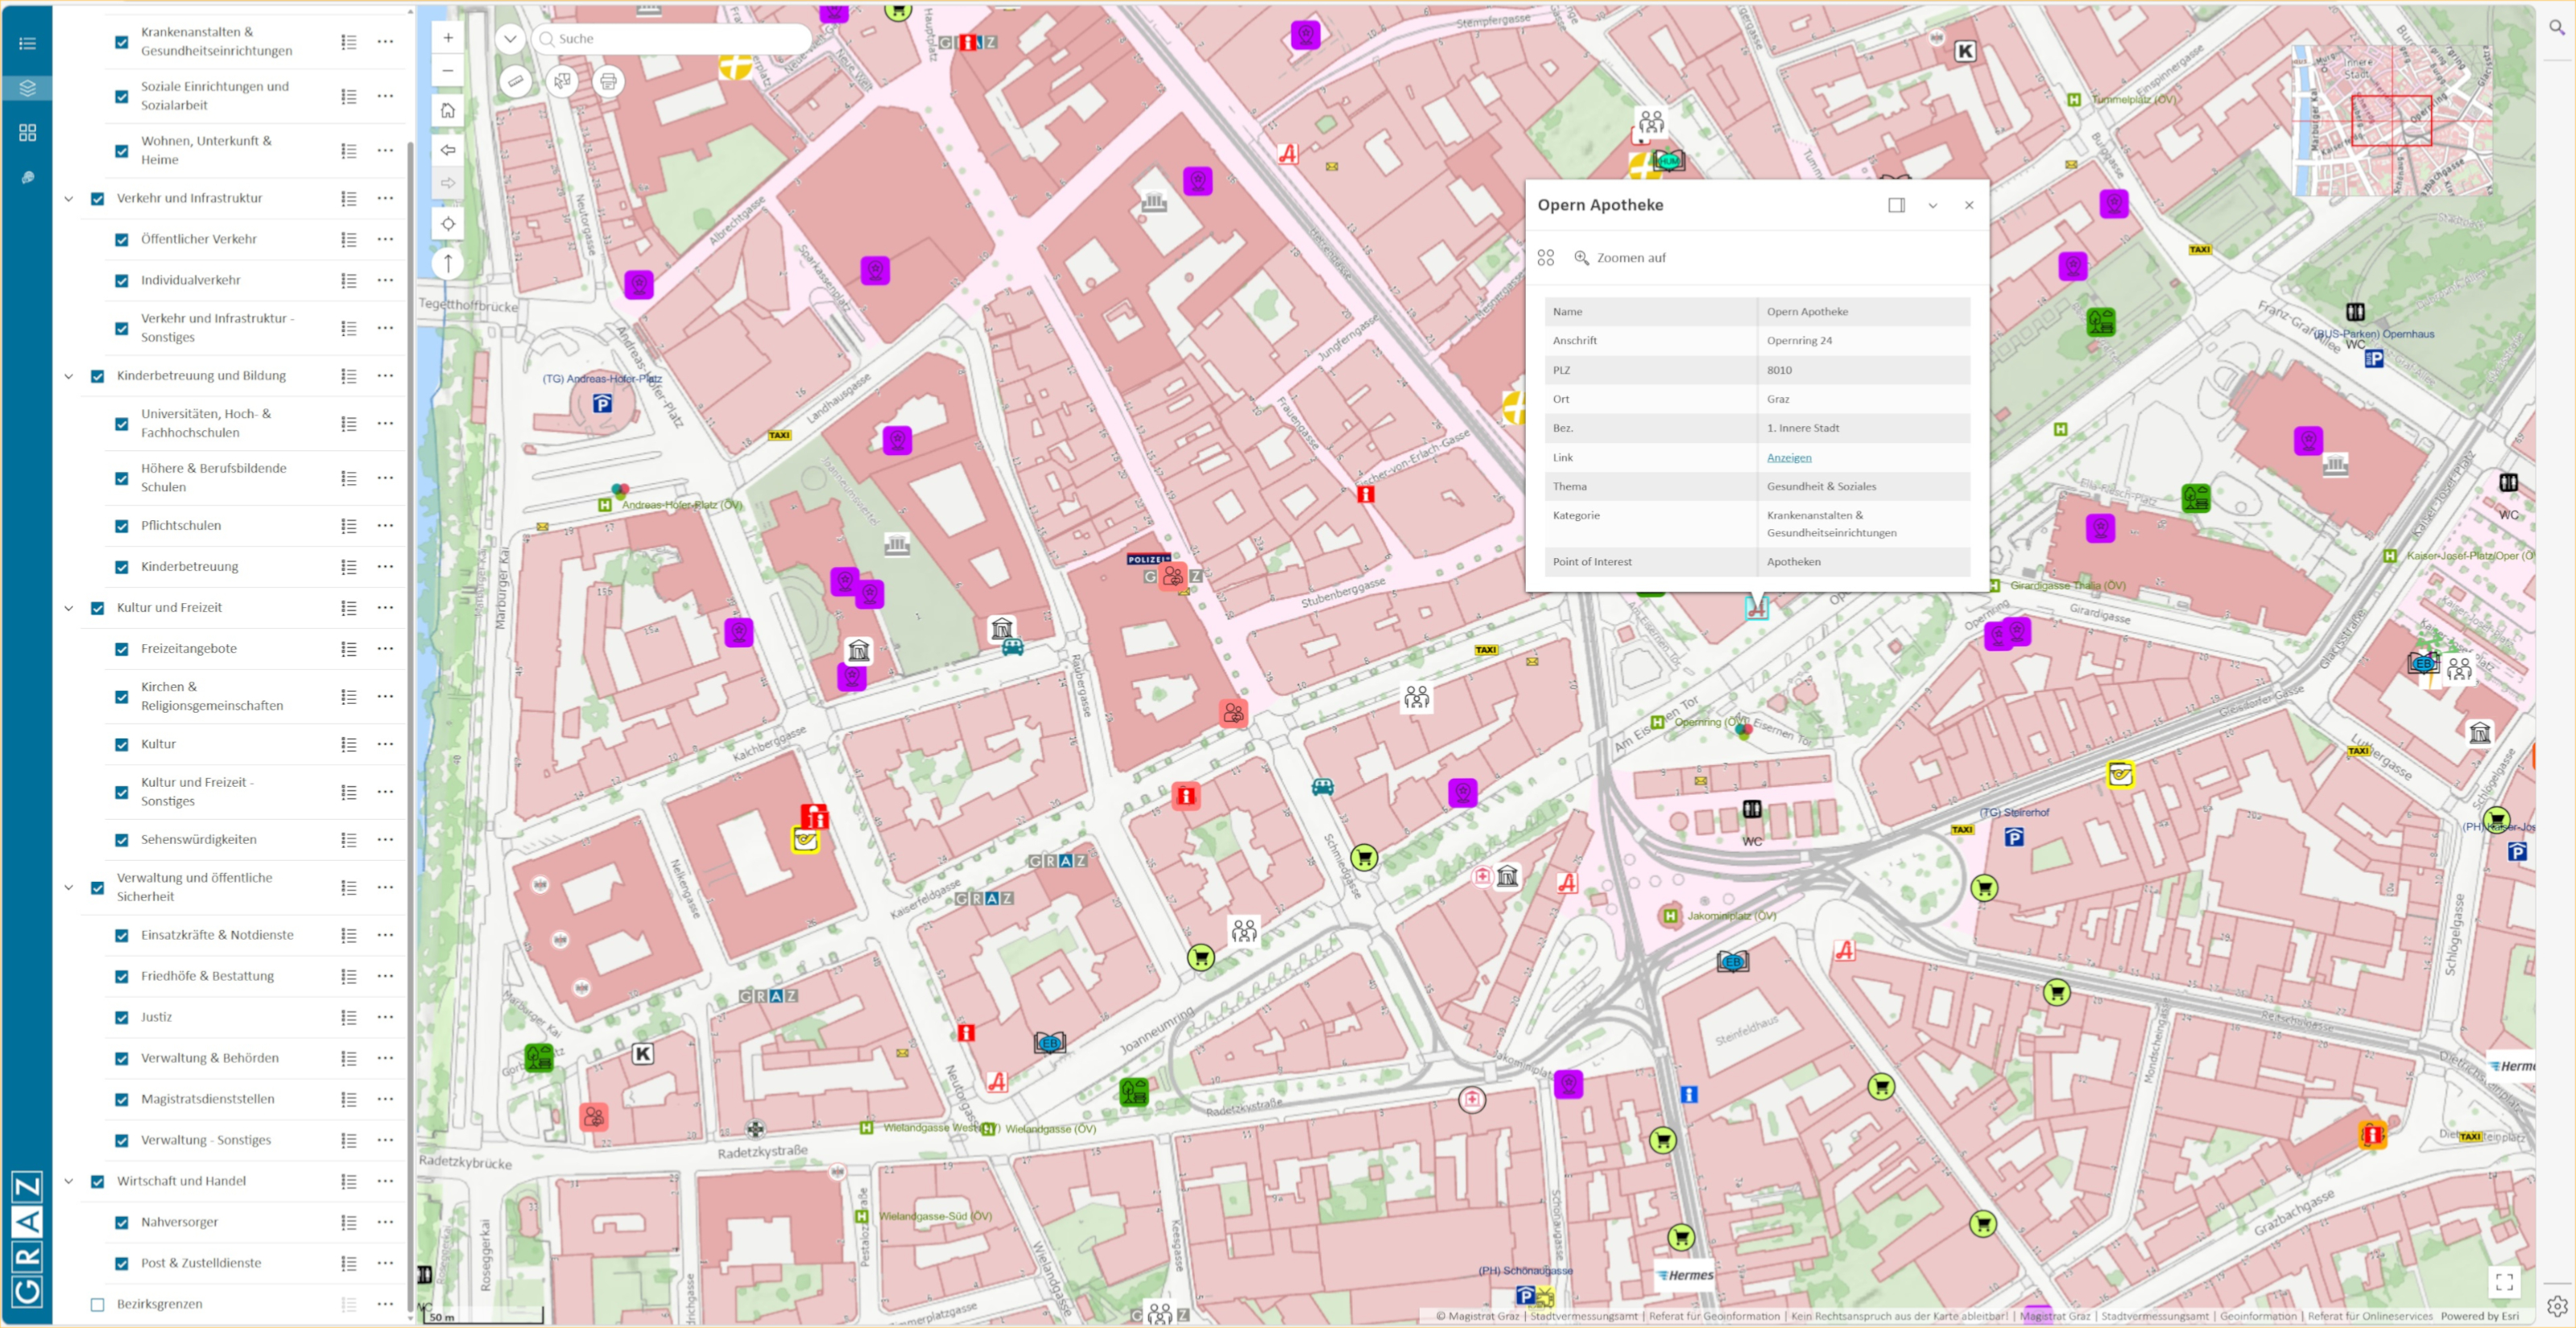Activate the feature selection tool
The height and width of the screenshot is (1328, 2576).
coord(562,81)
